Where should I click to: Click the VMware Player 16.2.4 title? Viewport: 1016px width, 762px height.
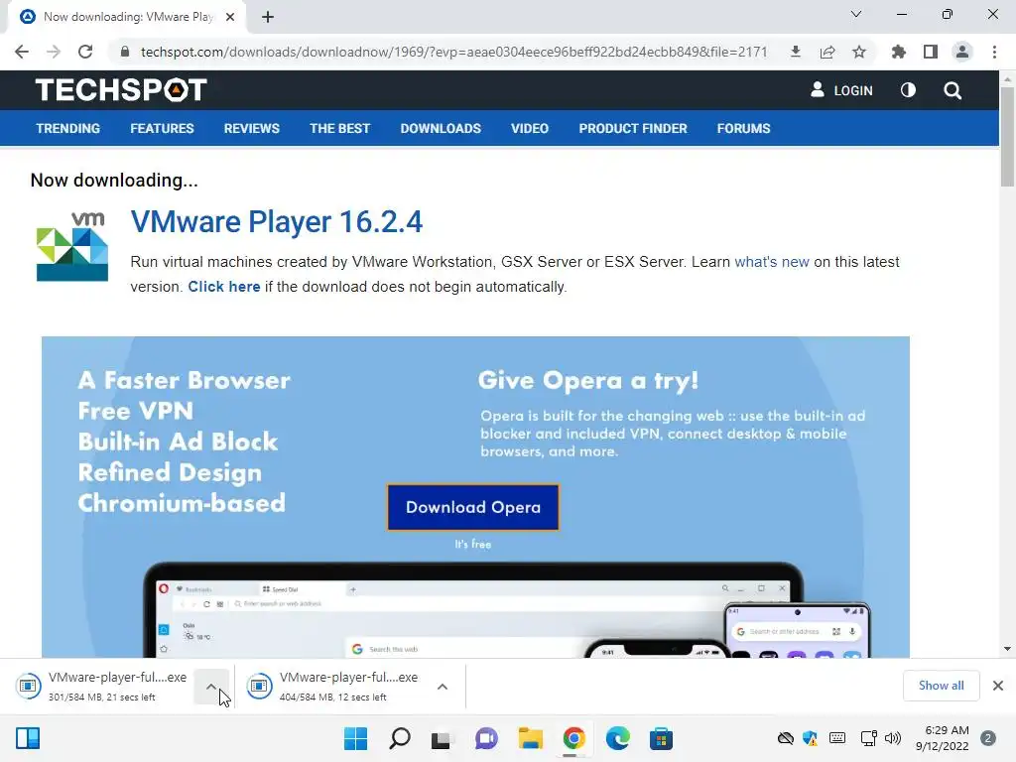click(277, 221)
